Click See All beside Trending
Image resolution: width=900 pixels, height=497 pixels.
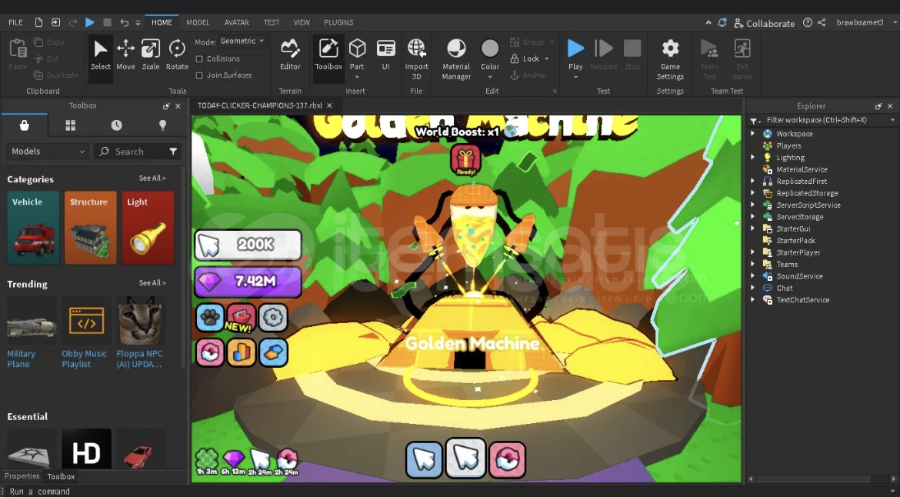click(x=152, y=283)
